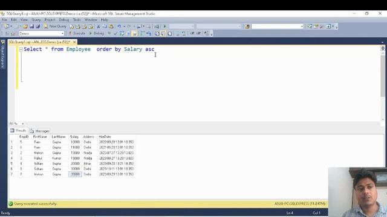Save the query with the Save icon
Viewport: 387px width, 217px height.
(31, 27)
